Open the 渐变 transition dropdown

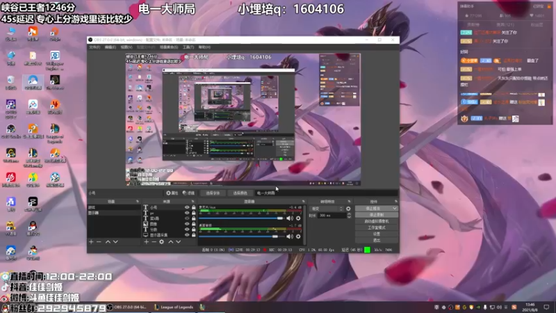click(x=327, y=209)
